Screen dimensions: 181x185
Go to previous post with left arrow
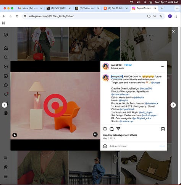pyautogui.click(x=5, y=105)
